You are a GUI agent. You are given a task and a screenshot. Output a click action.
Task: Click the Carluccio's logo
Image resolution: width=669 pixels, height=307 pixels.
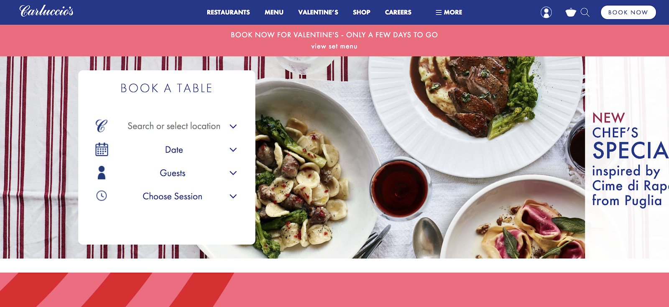coord(46,11)
